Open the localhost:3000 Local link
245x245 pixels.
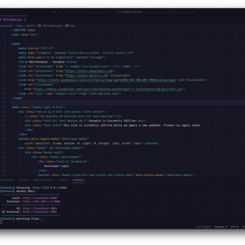click(40, 198)
